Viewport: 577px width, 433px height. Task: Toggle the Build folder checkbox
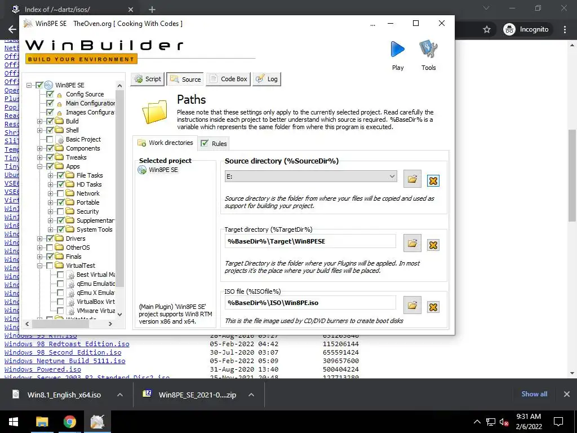click(50, 121)
